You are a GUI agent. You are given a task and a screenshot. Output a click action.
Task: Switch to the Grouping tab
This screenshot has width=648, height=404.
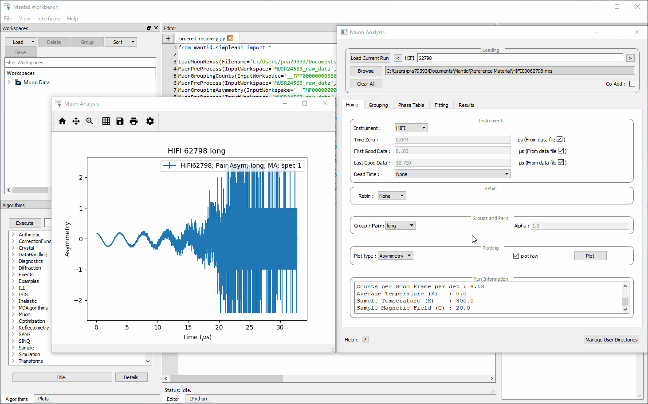(378, 105)
